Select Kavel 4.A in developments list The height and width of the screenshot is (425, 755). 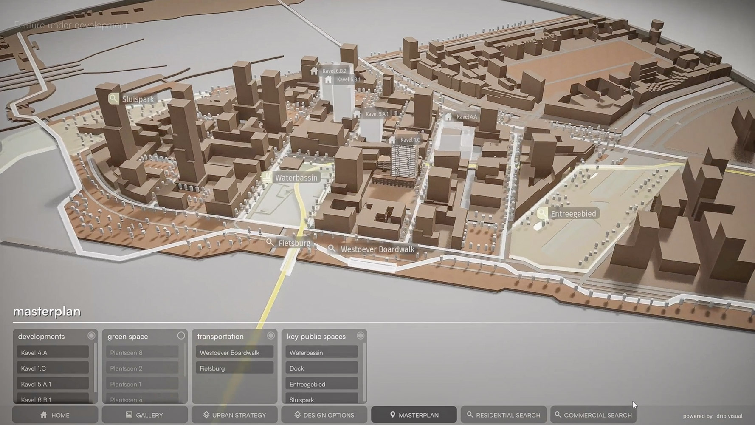(53, 352)
